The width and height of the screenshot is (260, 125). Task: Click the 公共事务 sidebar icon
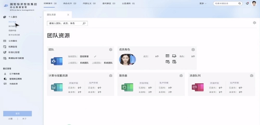(5, 41)
